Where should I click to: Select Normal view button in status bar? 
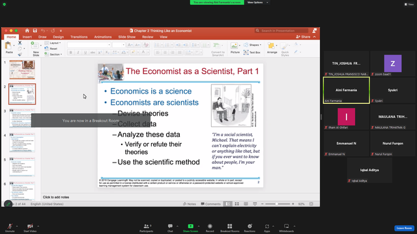point(227,203)
